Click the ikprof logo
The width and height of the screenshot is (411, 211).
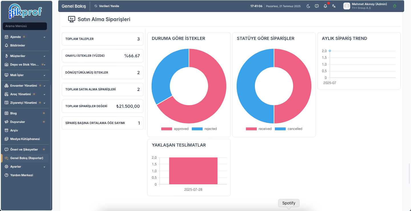pyautogui.click(x=25, y=11)
